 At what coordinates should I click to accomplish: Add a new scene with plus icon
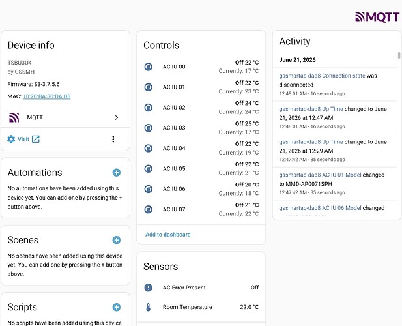pyautogui.click(x=117, y=240)
